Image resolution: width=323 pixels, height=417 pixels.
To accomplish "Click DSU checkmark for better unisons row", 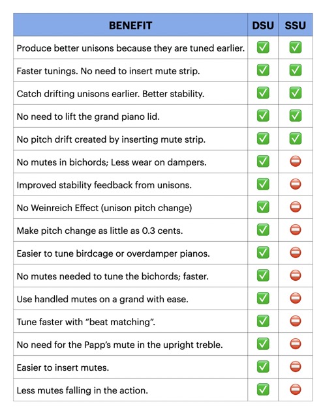I will tap(263, 48).
